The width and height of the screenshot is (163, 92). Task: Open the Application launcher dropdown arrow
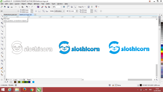[x=99, y=7]
